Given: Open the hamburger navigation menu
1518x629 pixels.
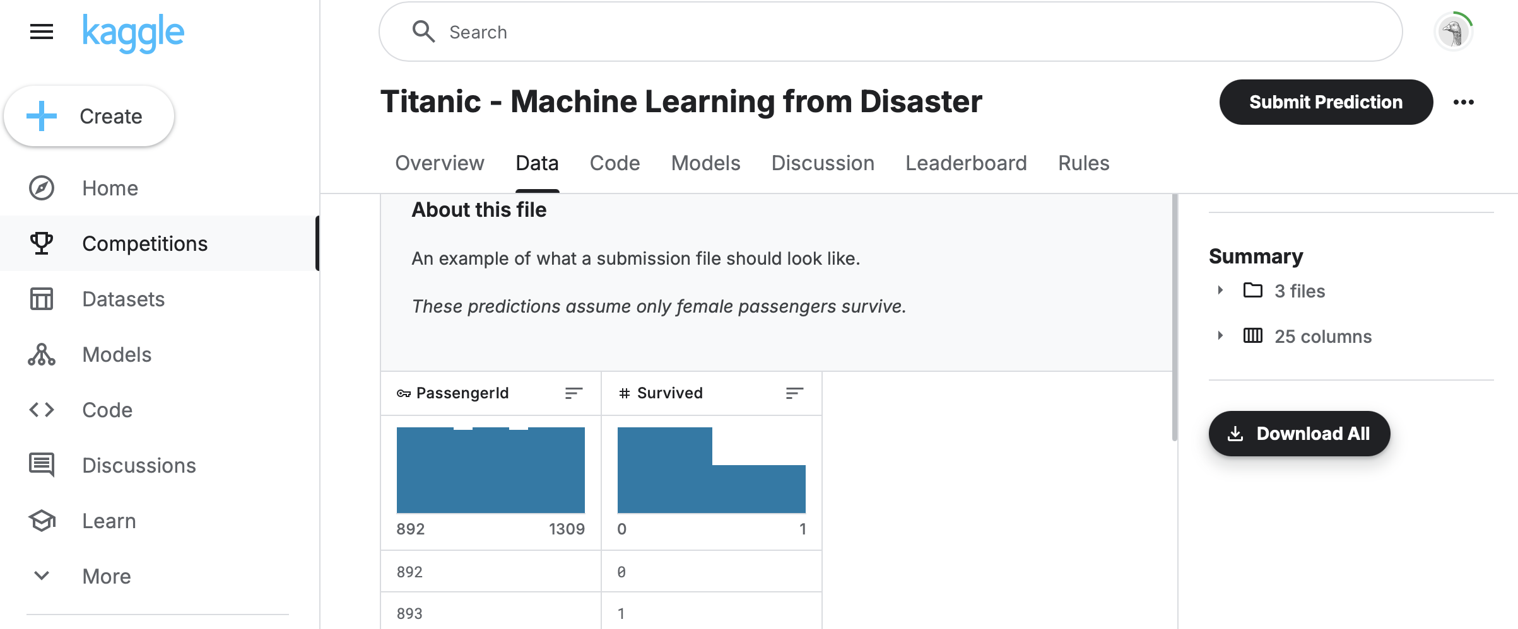Looking at the screenshot, I should tap(42, 32).
